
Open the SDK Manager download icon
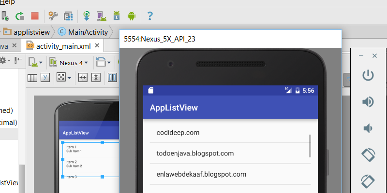[x=116, y=16]
